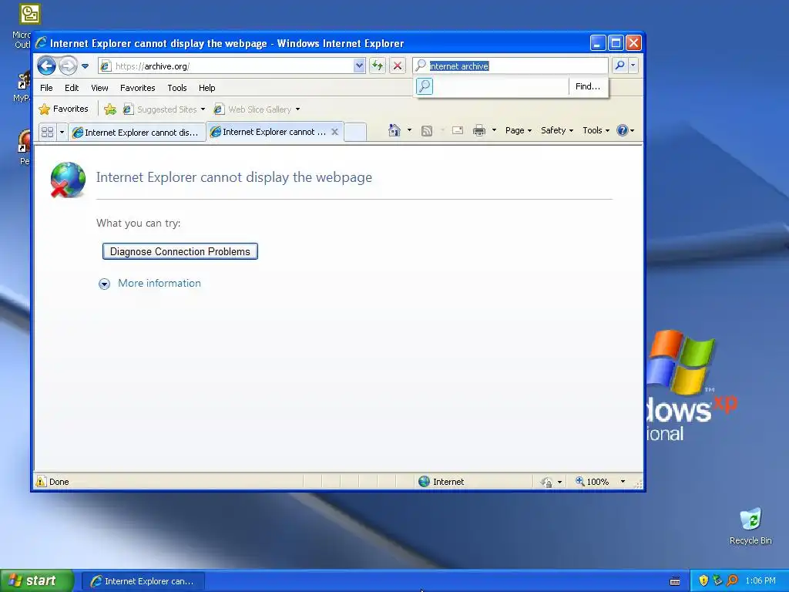Expand the address bar URL dropdown
Screen dimensions: 789x592
(x=359, y=66)
